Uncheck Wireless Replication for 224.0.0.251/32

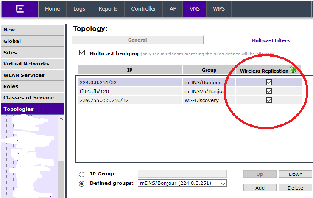[x=268, y=82]
